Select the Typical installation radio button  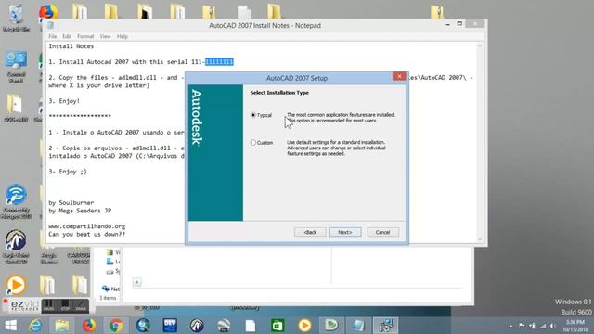tap(253, 115)
